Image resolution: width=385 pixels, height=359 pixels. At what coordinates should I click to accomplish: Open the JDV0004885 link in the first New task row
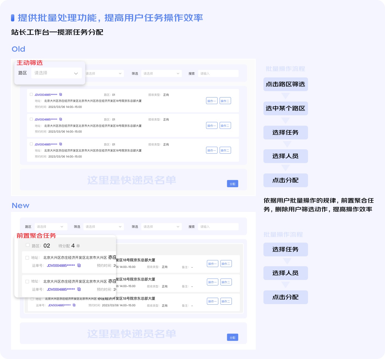click(61, 266)
